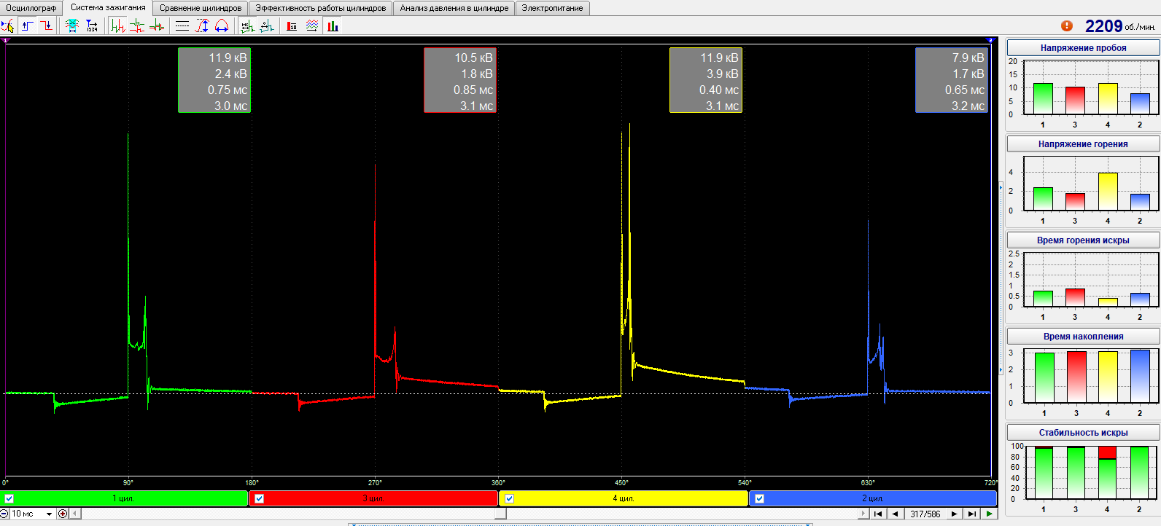Click the Время горения искры panel header
The image size is (1161, 526).
click(1083, 240)
